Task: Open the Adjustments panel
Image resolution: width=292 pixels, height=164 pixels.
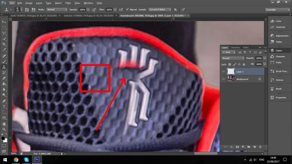Action: coord(280,36)
